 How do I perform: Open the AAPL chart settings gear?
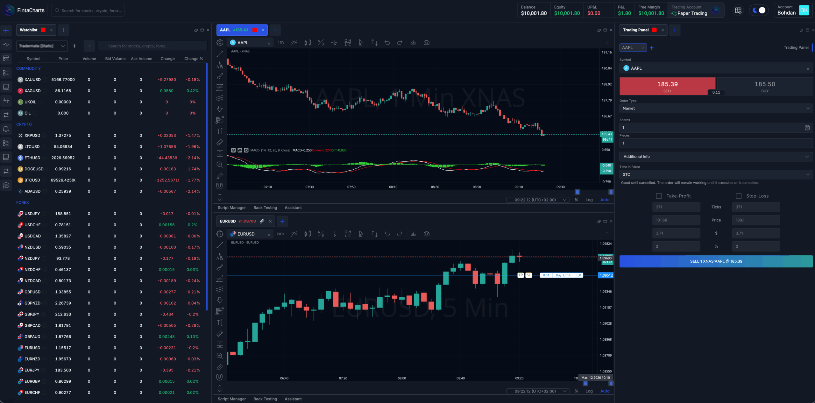point(220,43)
